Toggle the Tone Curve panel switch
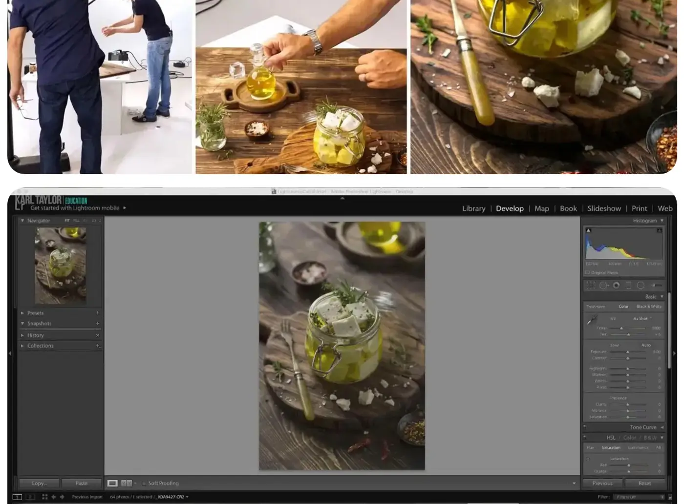The image size is (684, 504). 585,427
